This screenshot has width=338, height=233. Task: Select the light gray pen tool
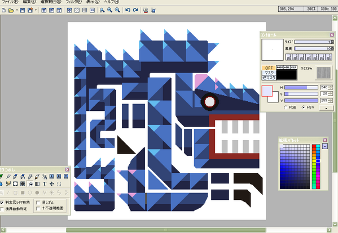(30, 177)
